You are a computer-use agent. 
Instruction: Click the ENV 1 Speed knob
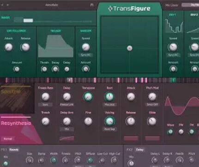pos(173,47)
